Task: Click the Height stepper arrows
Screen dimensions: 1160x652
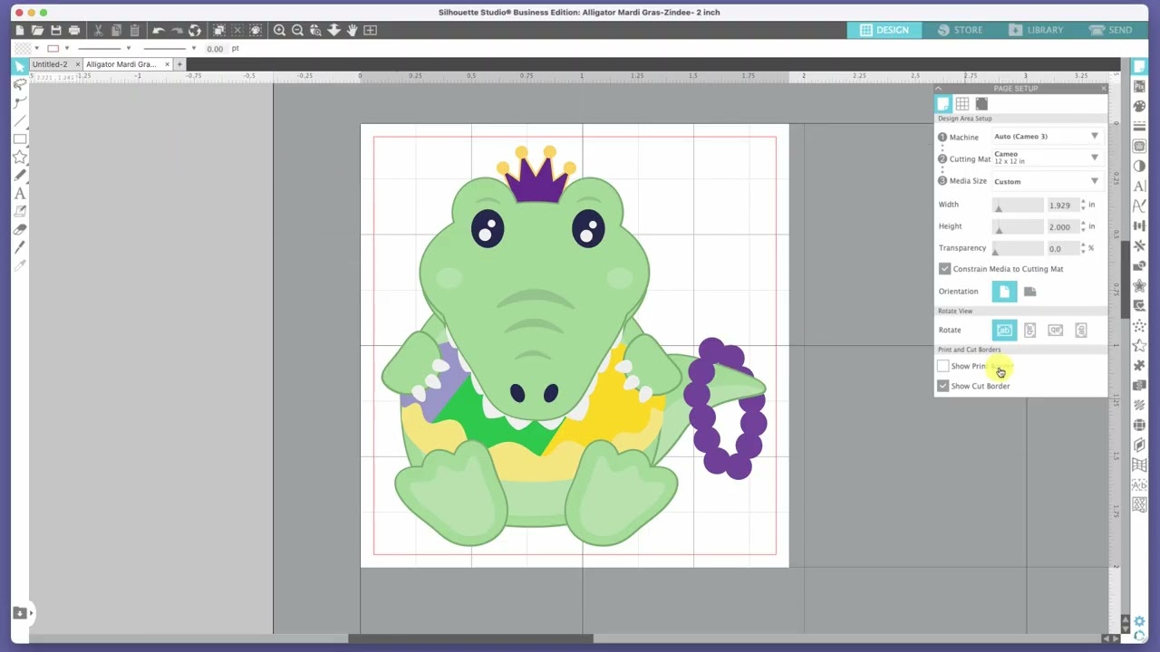Action: pyautogui.click(x=1083, y=226)
